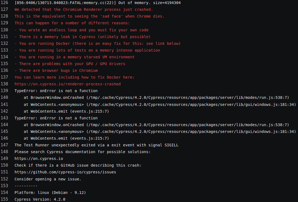The height and width of the screenshot is (202, 298).
Task: Click line number 130
Action: pos(4,30)
